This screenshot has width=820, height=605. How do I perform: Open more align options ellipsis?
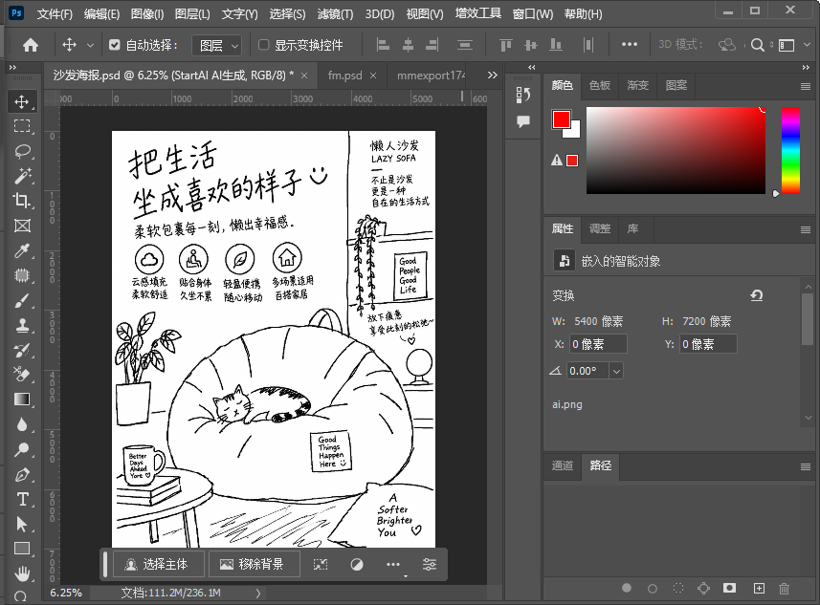pyautogui.click(x=630, y=45)
